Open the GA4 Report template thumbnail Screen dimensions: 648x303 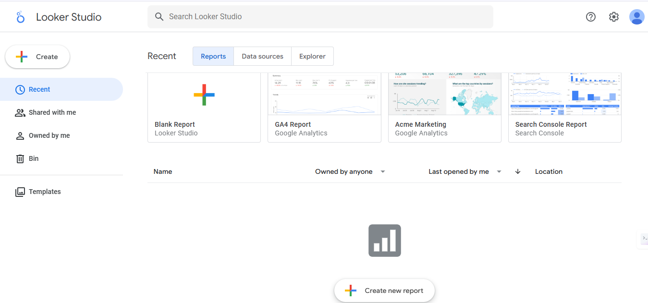pyautogui.click(x=324, y=94)
